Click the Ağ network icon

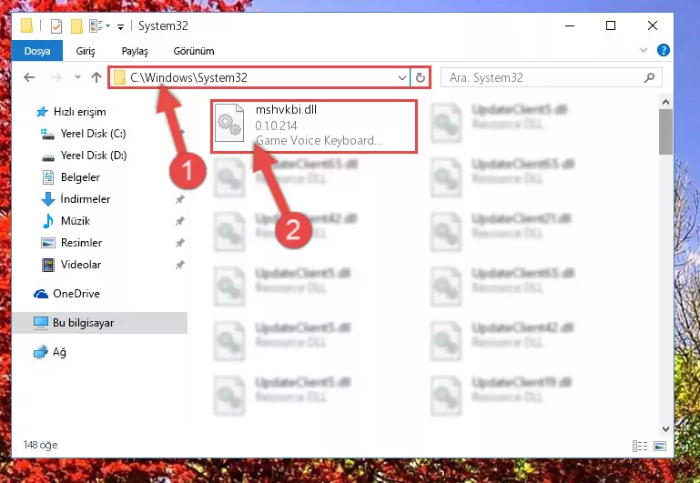[x=41, y=352]
